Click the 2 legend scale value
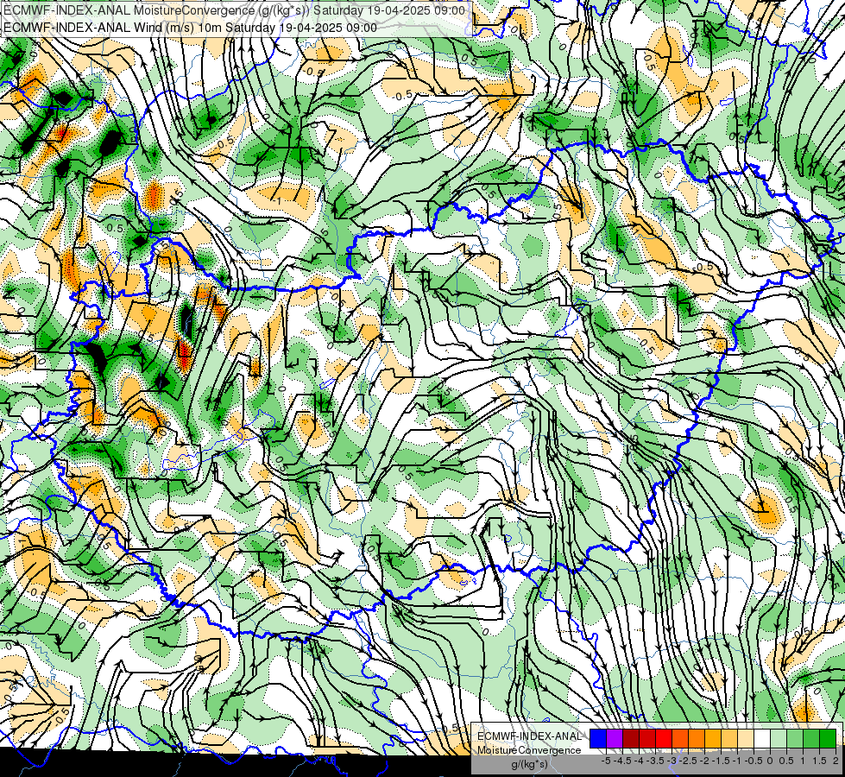 836,761
